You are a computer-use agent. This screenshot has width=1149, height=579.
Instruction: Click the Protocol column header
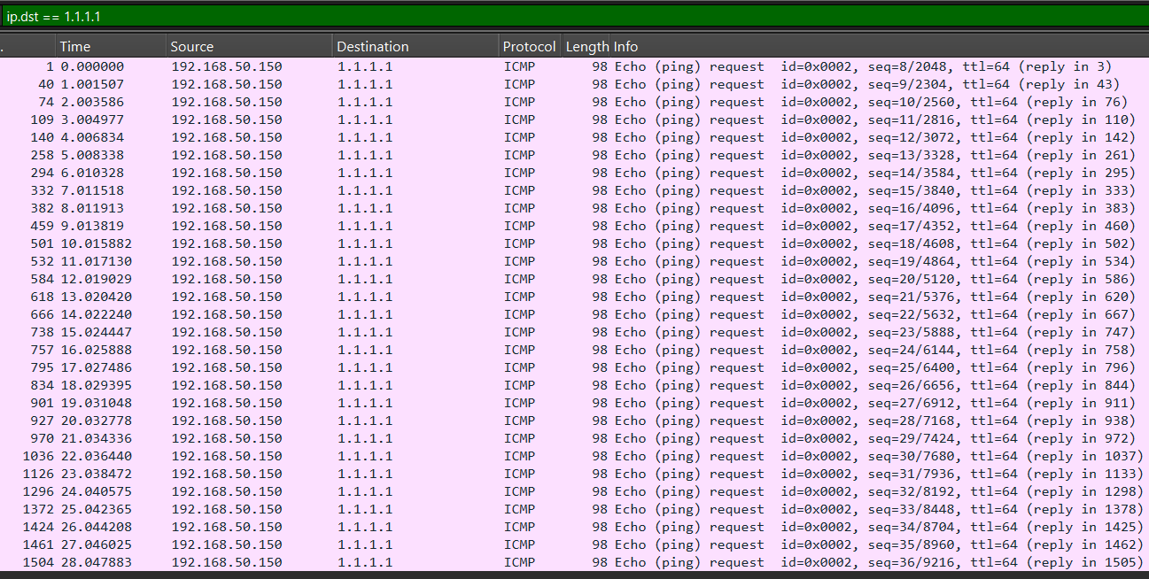point(529,47)
